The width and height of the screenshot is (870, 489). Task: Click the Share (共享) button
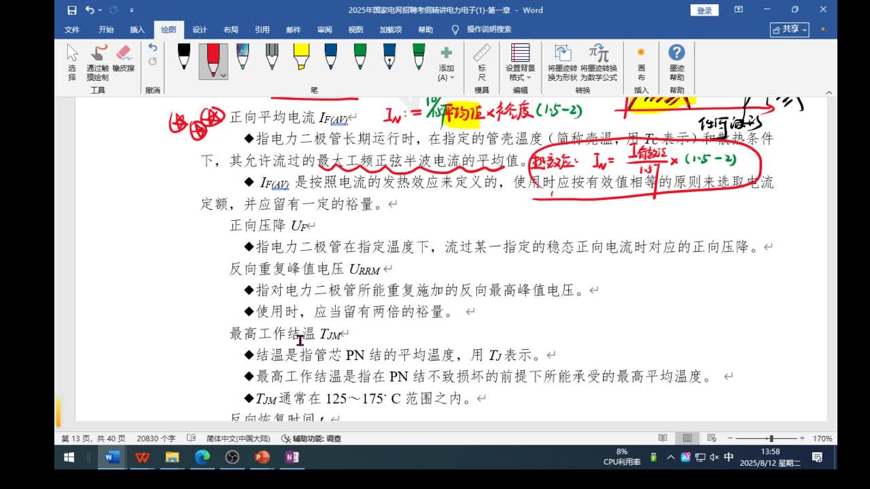[x=789, y=29]
